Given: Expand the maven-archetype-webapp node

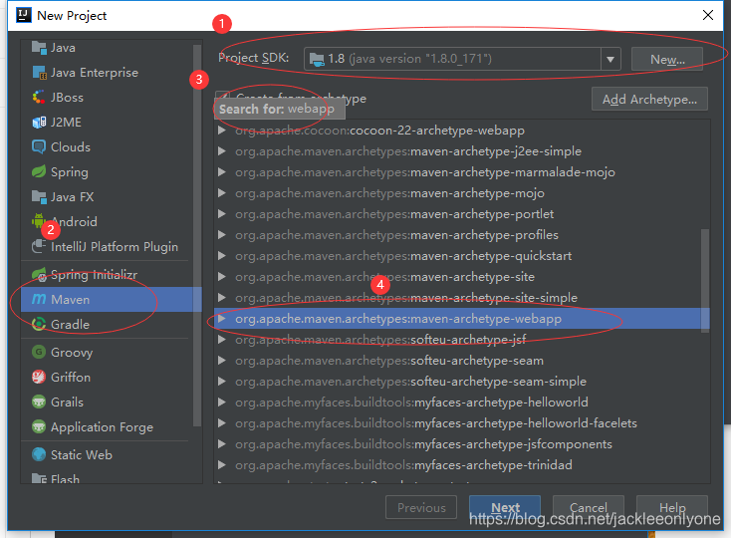Looking at the screenshot, I should (x=222, y=319).
